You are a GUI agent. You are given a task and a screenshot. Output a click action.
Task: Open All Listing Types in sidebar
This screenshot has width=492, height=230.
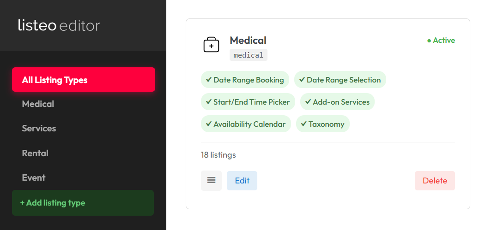84,80
